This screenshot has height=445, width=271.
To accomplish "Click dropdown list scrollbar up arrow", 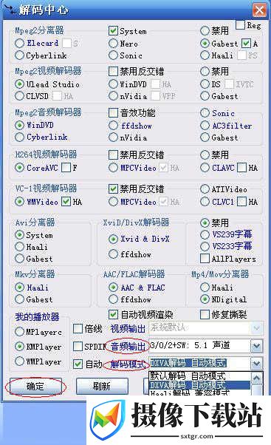I will (256, 378).
